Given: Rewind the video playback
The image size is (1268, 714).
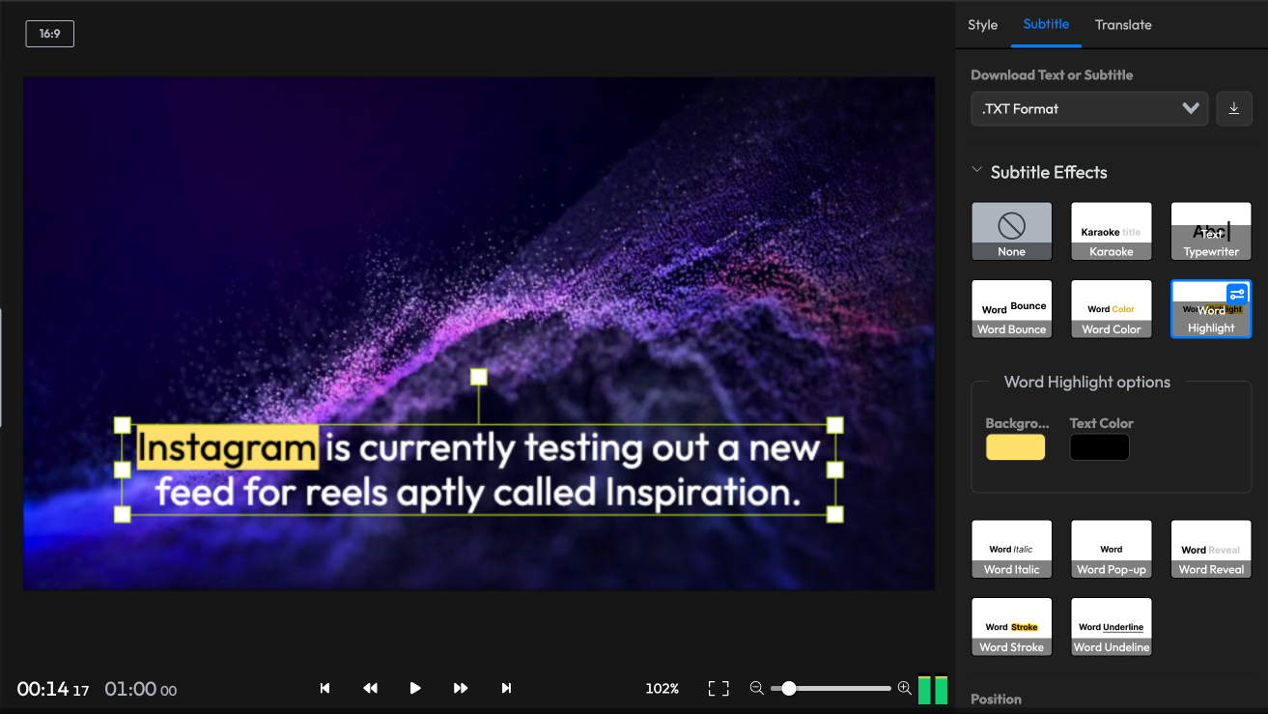Looking at the screenshot, I should click(370, 688).
